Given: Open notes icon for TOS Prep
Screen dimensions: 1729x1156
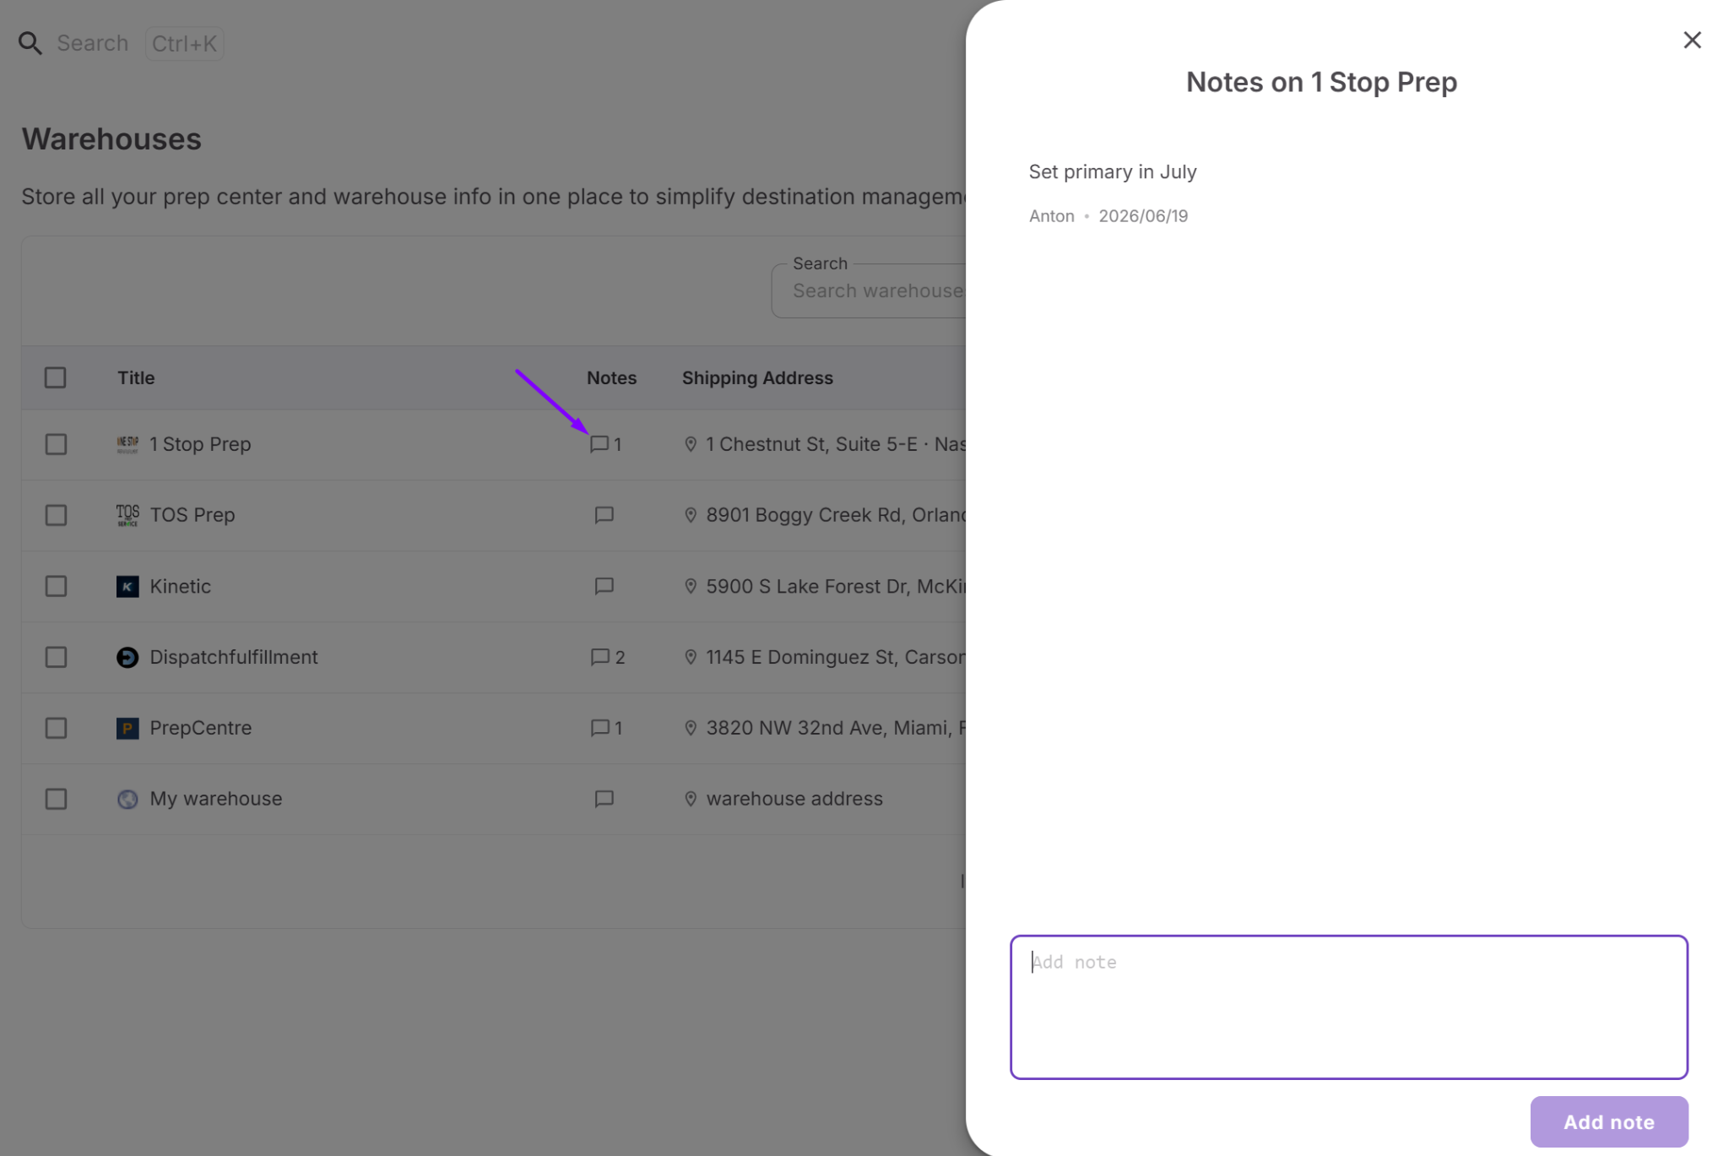Looking at the screenshot, I should (x=604, y=515).
